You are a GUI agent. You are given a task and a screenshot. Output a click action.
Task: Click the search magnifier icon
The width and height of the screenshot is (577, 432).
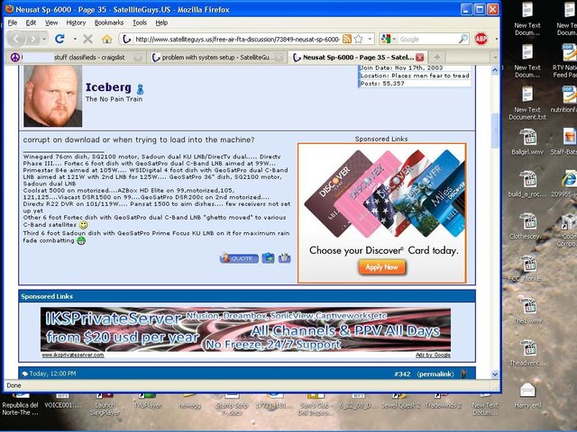(x=463, y=39)
